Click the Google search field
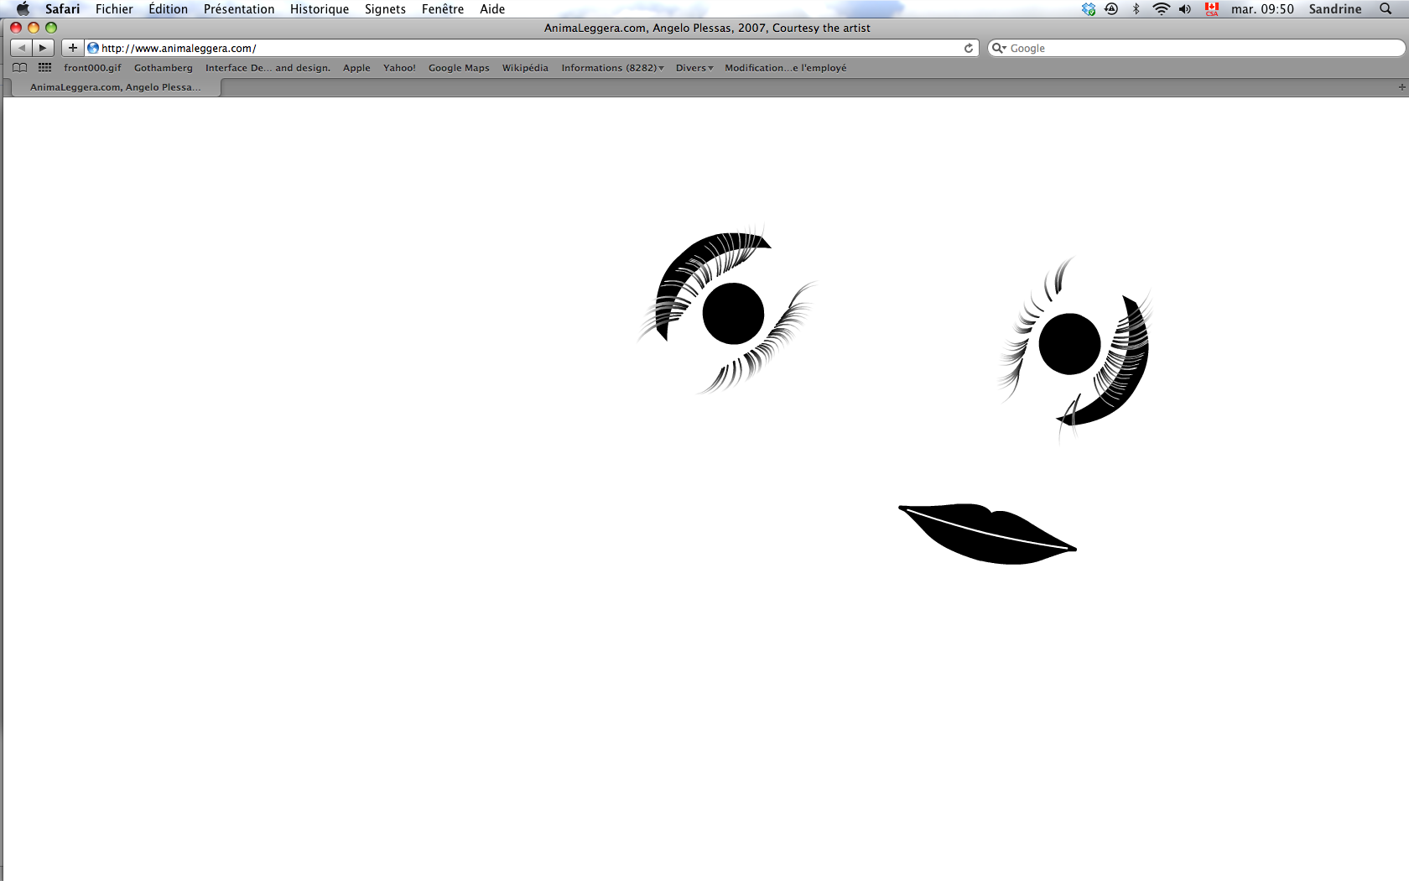This screenshot has height=881, width=1409. click(x=1196, y=48)
